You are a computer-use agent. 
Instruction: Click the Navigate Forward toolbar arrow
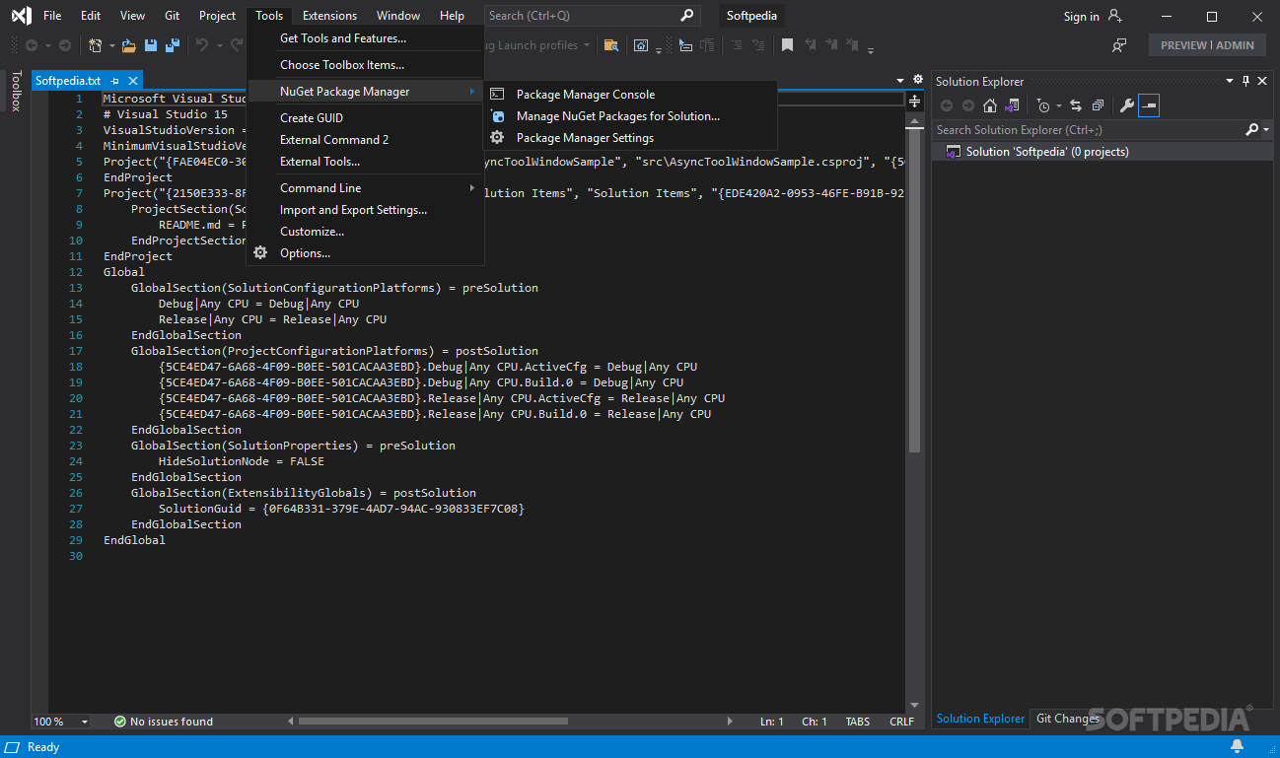tap(65, 45)
